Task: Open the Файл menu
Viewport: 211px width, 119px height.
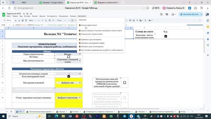Action: [9, 16]
